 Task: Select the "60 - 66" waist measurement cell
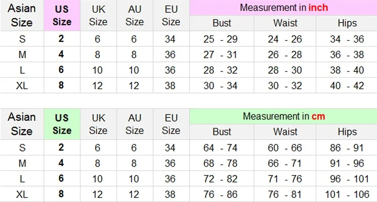tap(285, 148)
